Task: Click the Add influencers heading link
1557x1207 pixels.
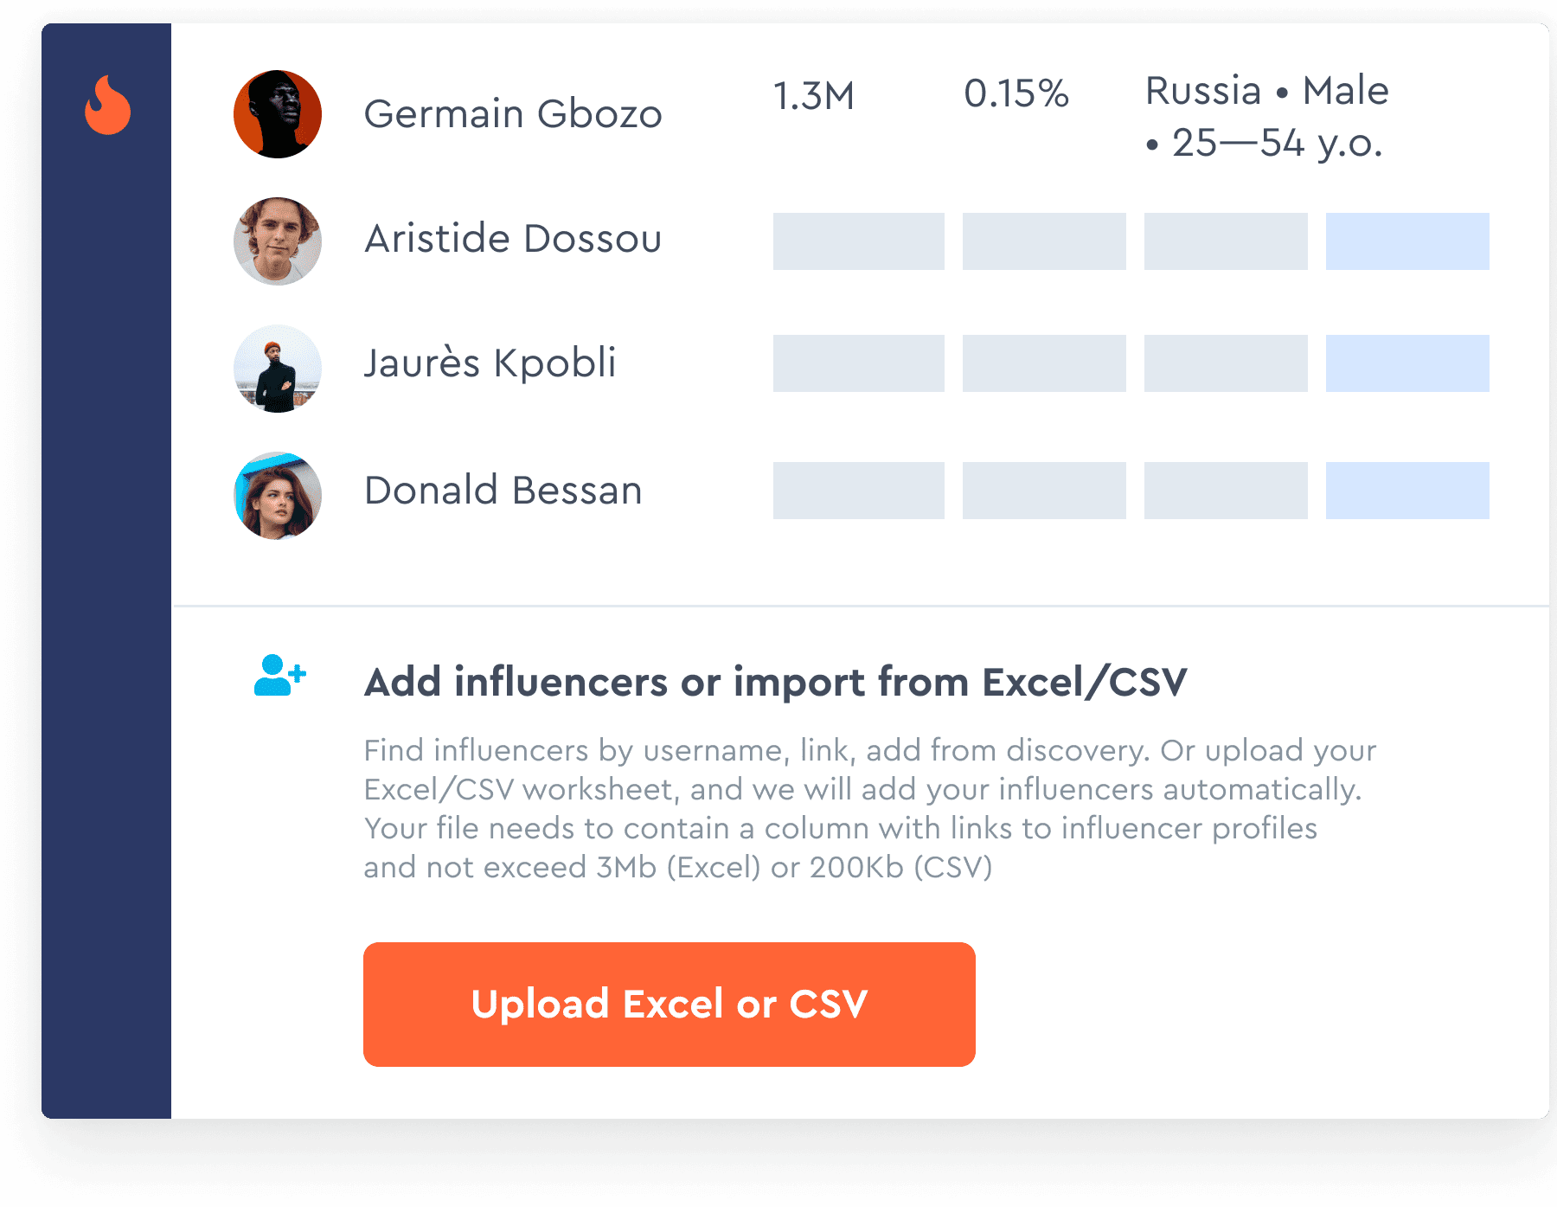Action: [777, 683]
